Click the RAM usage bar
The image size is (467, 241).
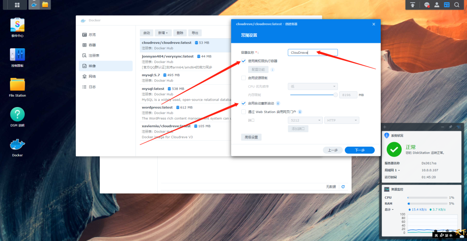427,204
